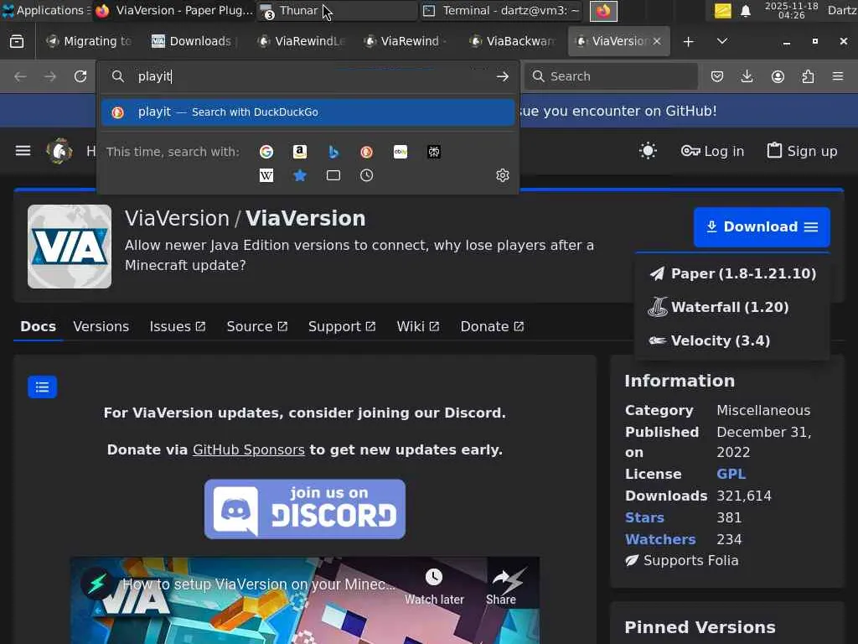
Task: Search this time with Wikipedia
Action: [266, 175]
